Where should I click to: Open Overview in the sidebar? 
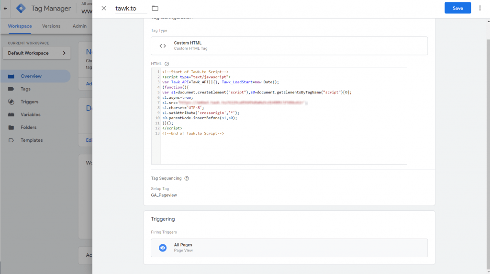click(x=35, y=76)
